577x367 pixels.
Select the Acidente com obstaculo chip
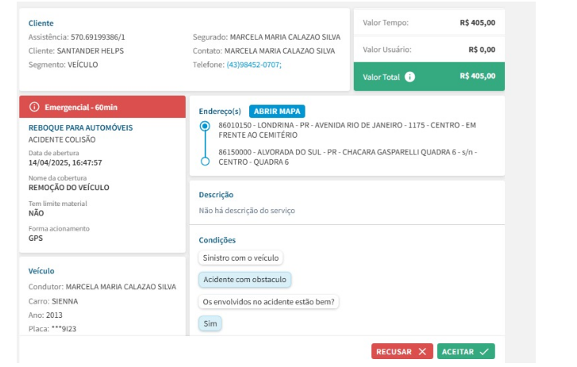[x=244, y=280]
